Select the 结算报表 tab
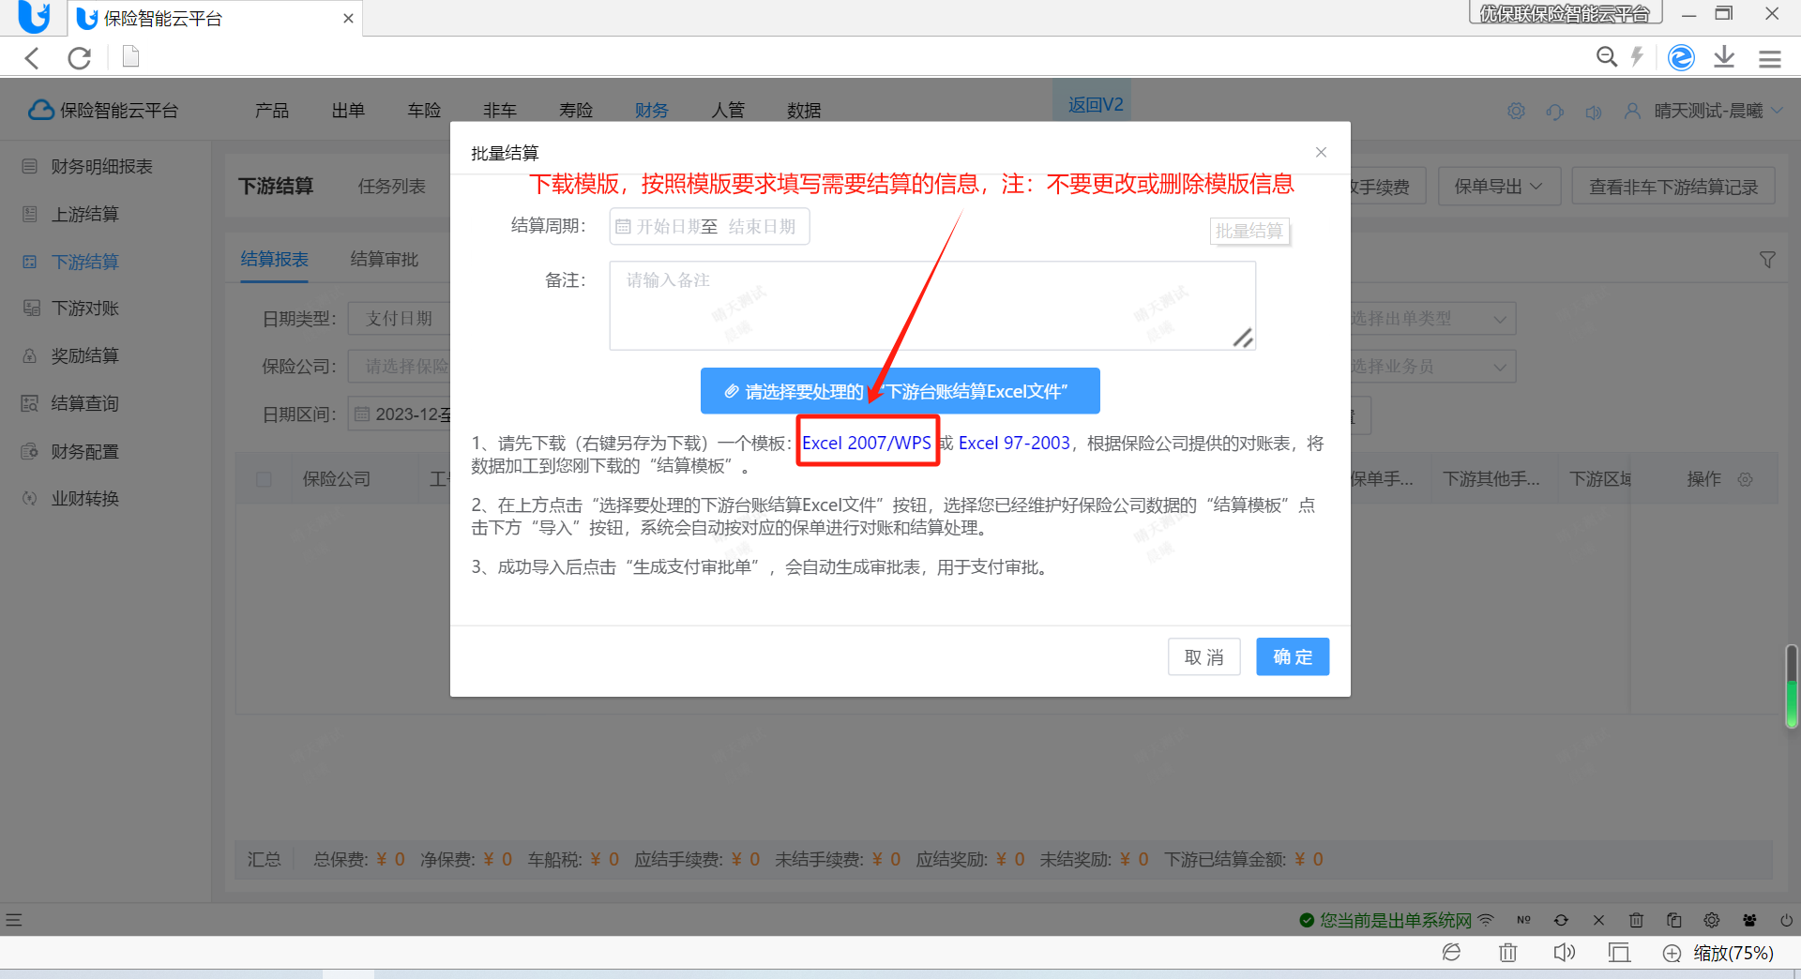Image resolution: width=1801 pixels, height=979 pixels. coord(275,260)
